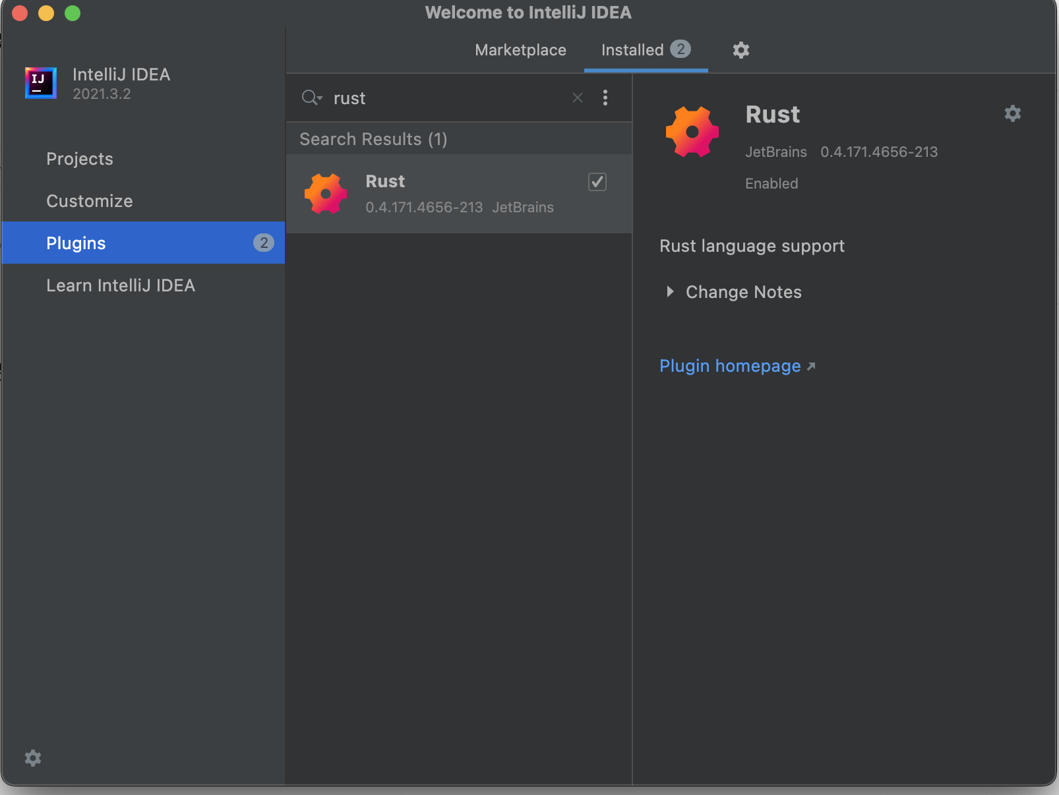This screenshot has width=1059, height=795.
Task: Click the large Rust logo in details pane
Action: [692, 132]
